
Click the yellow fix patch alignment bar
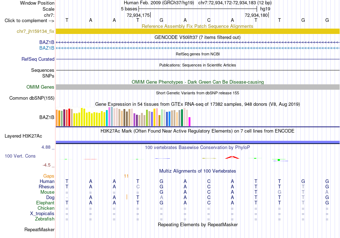pos(198,31)
